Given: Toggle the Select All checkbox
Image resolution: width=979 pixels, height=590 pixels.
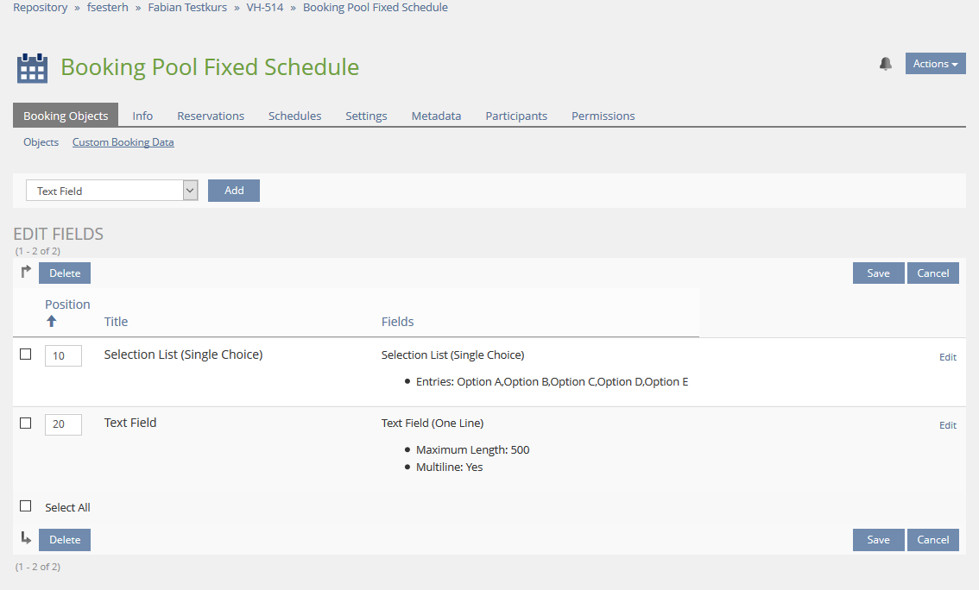Looking at the screenshot, I should pos(25,507).
